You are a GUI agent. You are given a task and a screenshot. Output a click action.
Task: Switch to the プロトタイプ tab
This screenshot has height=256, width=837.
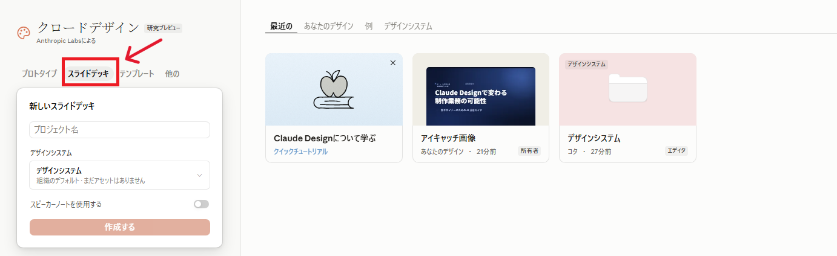pos(39,74)
